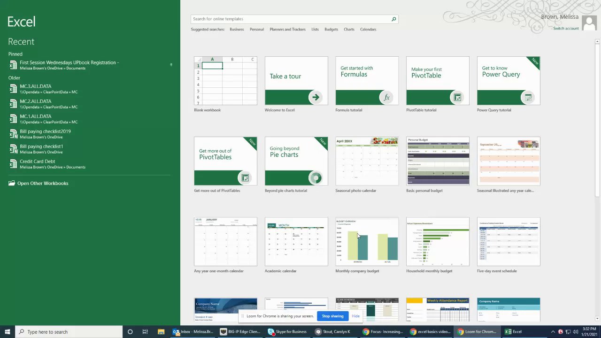Screen dimensions: 601x338
Task: Click the volume speaker tray icon
Action: click(x=576, y=332)
